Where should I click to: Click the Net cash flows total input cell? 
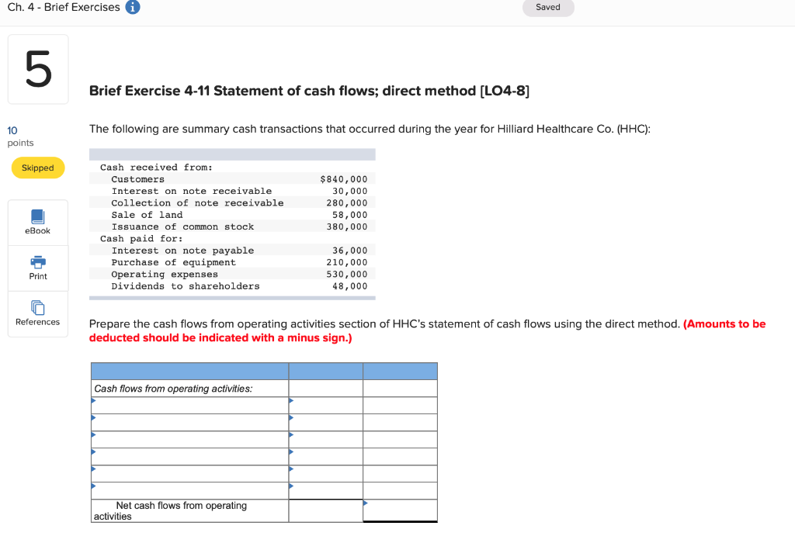pyautogui.click(x=326, y=510)
